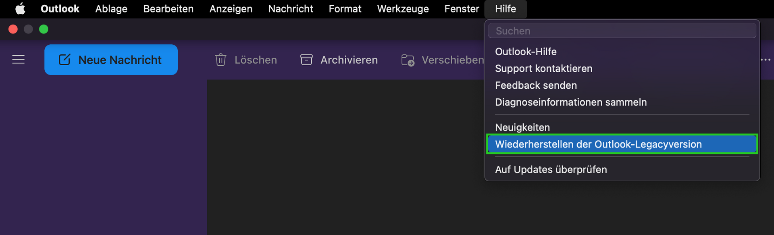
Task: Select Outlook-Hilfe menu entry
Action: 622,52
